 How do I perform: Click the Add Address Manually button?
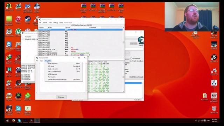coord(136,77)
